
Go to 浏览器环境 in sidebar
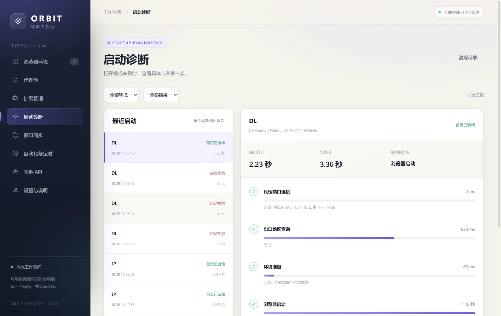click(45, 62)
